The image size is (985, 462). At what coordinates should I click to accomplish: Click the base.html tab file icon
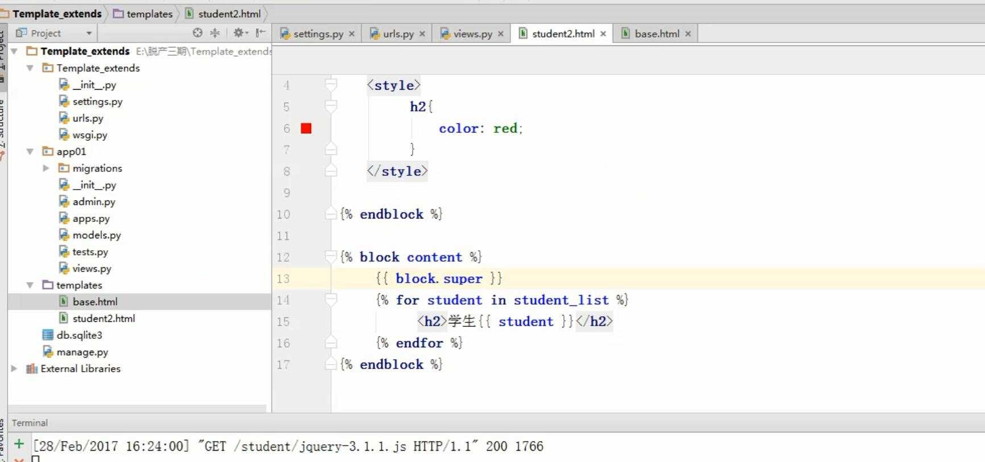[626, 33]
